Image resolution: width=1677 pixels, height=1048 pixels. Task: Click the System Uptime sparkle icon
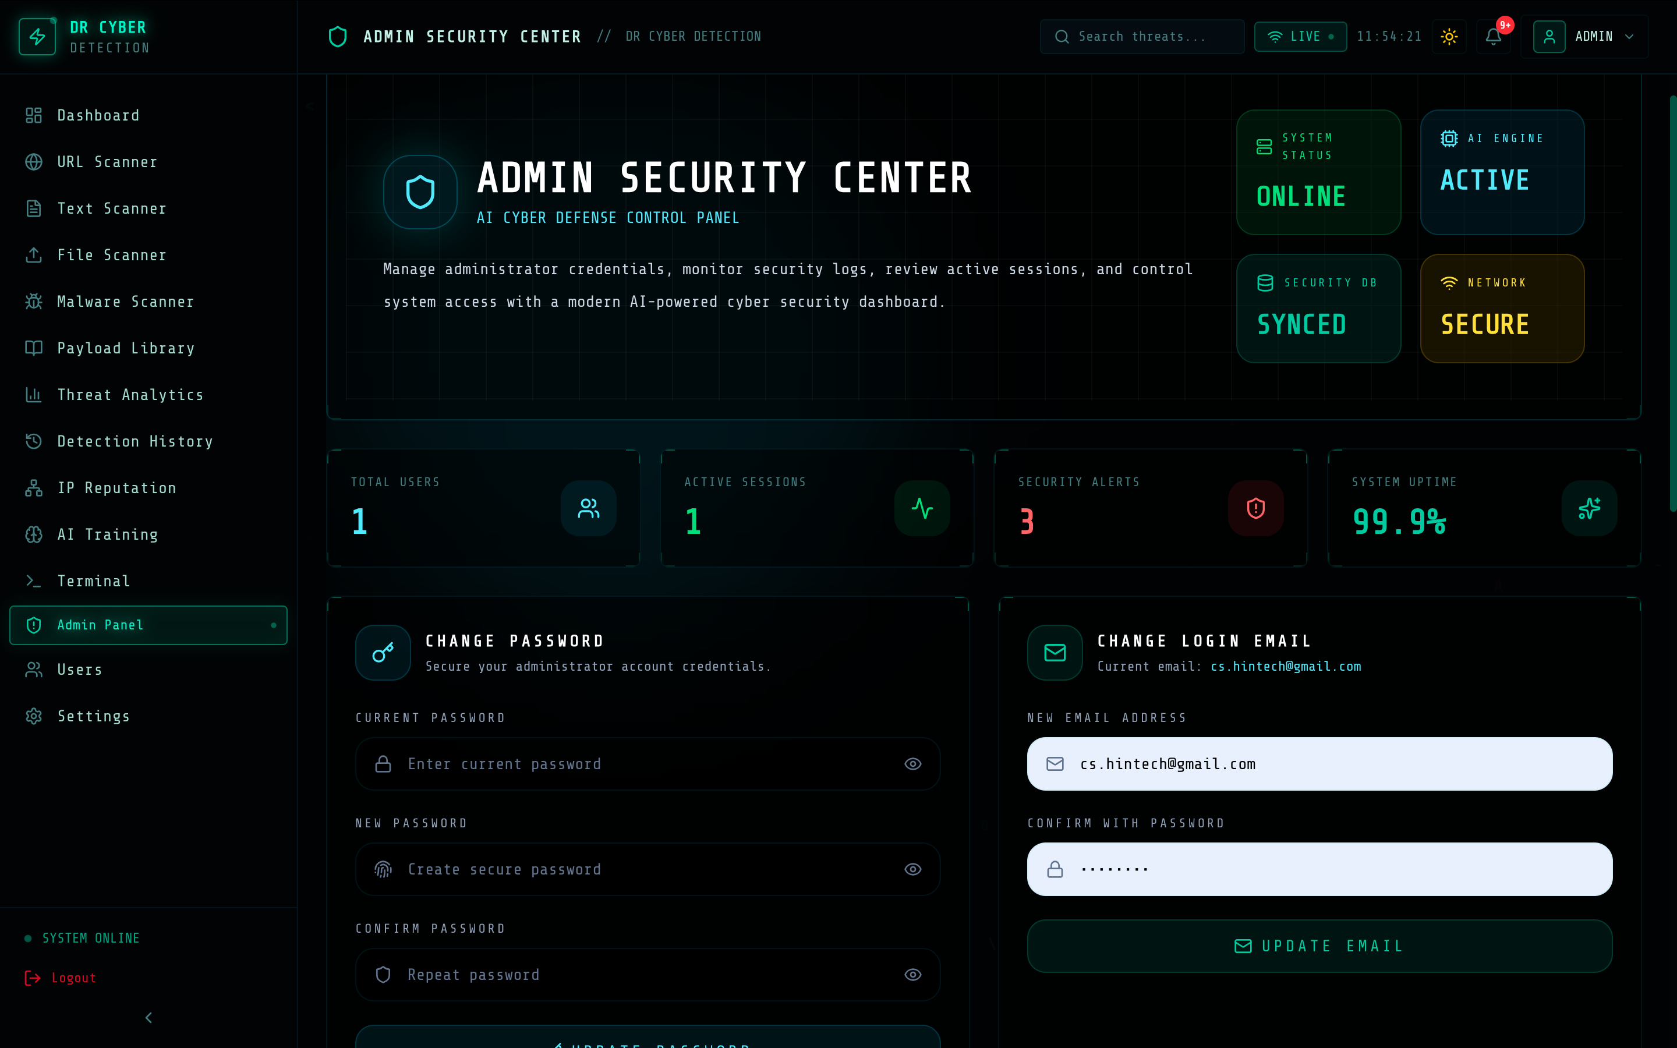[x=1590, y=508]
